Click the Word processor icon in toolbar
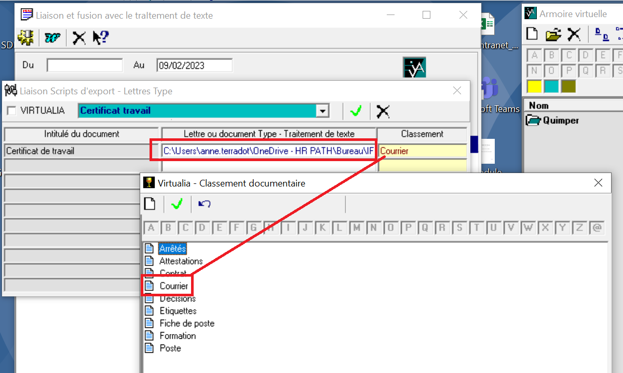The height and width of the screenshot is (373, 623). point(52,37)
